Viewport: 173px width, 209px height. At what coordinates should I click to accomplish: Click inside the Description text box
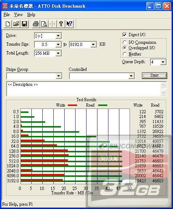coord(84,89)
